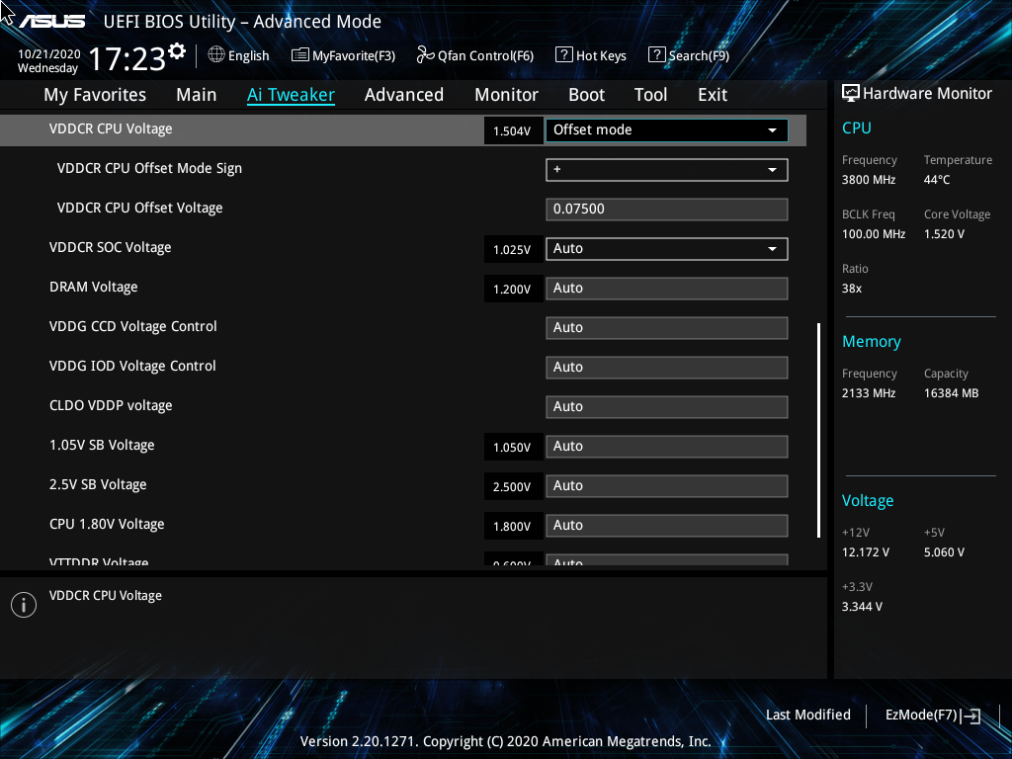Open Hot Keys help
Image resolution: width=1012 pixels, height=759 pixels.
(591, 55)
